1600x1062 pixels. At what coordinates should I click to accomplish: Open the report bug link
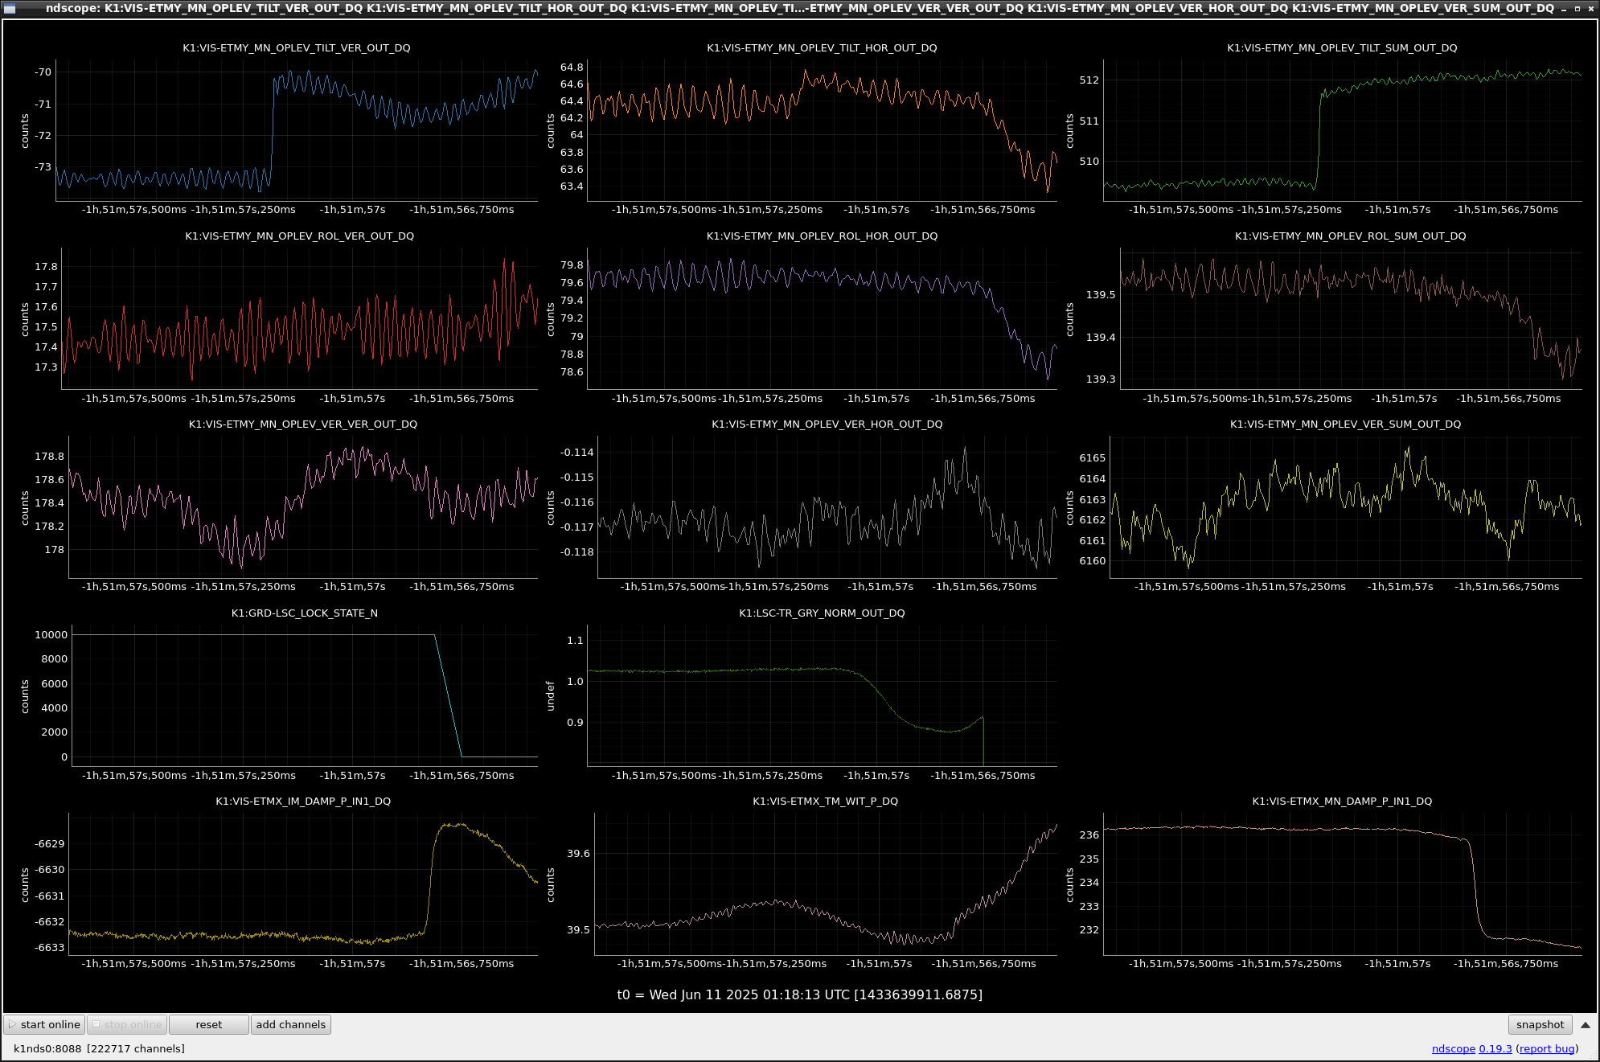pos(1547,1048)
